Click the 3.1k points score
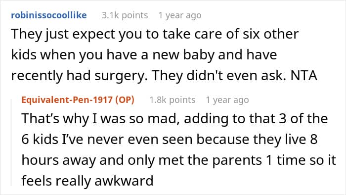Viewport: 346px width, 195px height. [125, 15]
